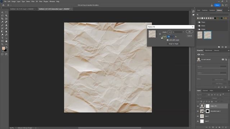This screenshot has width=230, height=129.
Task: Open the Angle value dropdown arrow
Action: click(183, 32)
